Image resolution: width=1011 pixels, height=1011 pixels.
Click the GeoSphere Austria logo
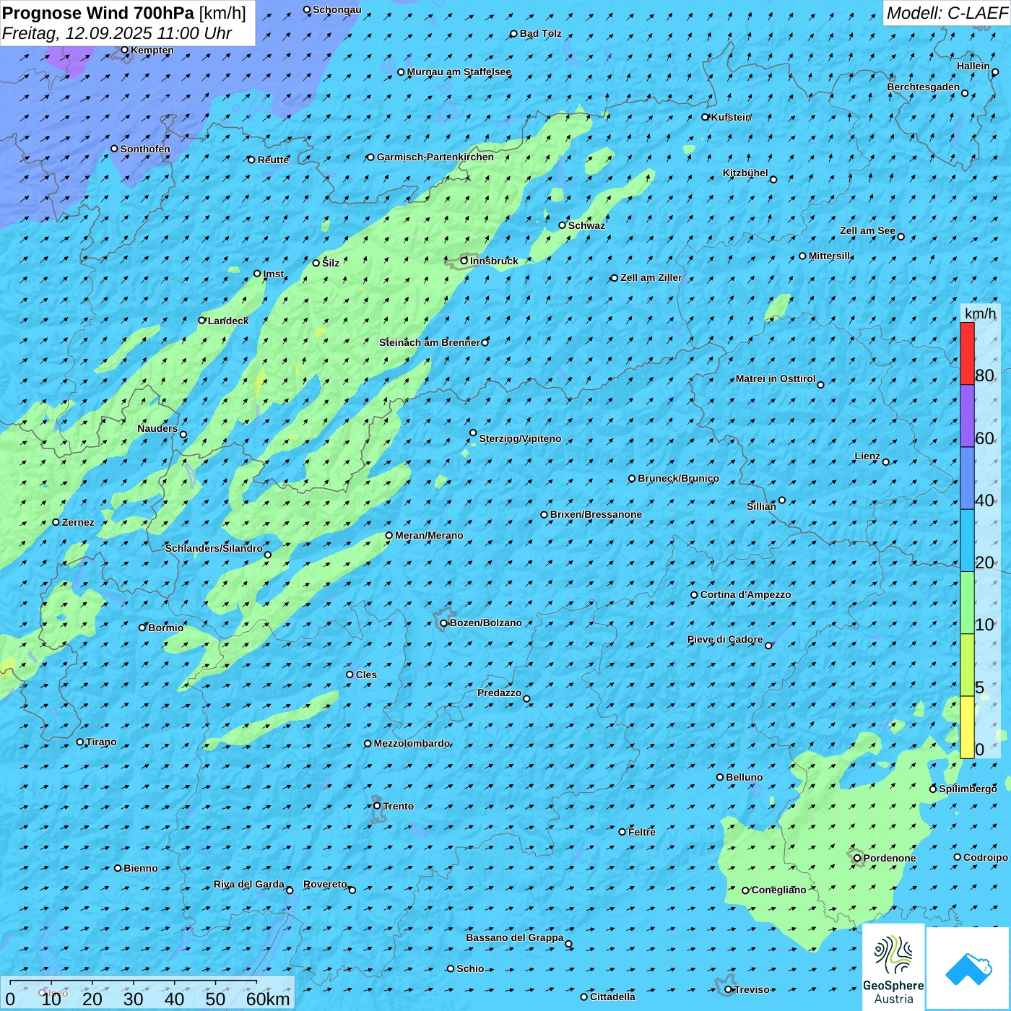tap(893, 967)
